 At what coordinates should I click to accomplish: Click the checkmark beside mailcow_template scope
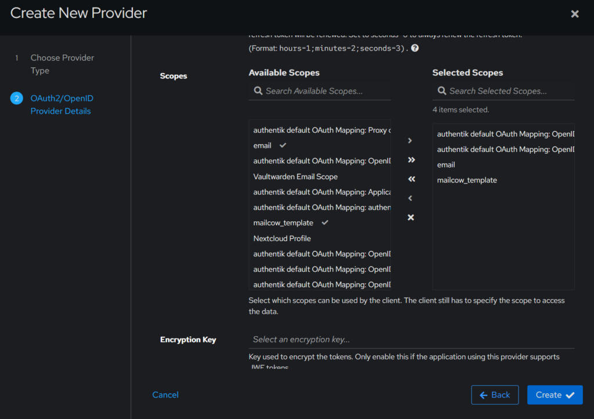pyautogui.click(x=325, y=223)
